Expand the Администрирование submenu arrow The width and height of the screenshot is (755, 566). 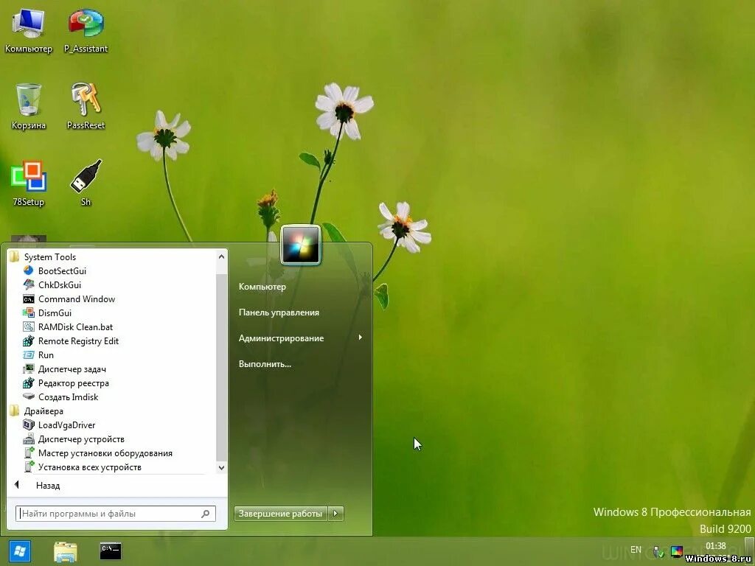[x=360, y=338]
